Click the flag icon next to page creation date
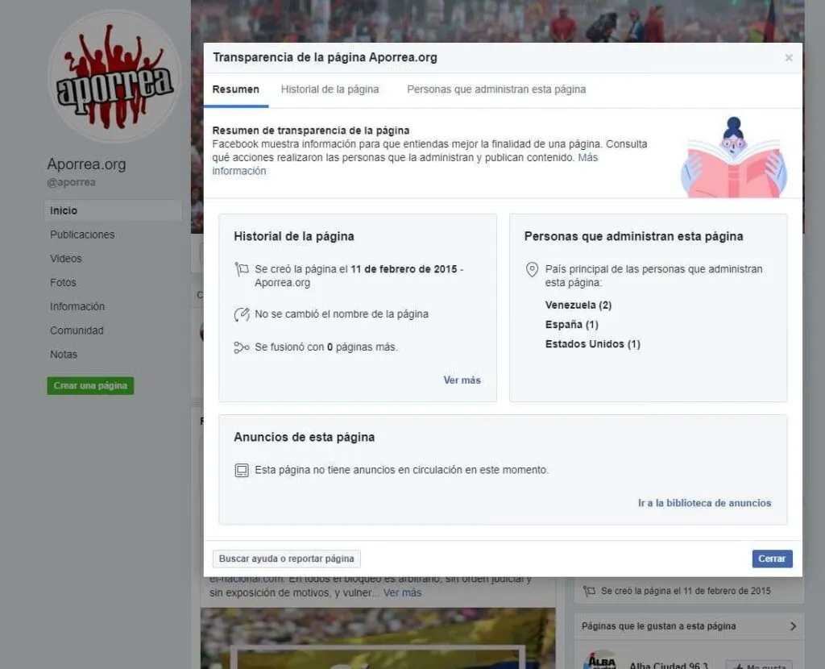Screen dimensions: 825x669 (x=242, y=269)
